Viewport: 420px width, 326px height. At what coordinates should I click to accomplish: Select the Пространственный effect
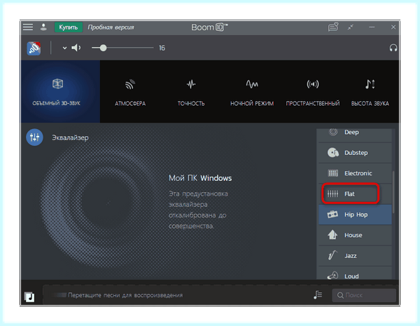pos(313,92)
